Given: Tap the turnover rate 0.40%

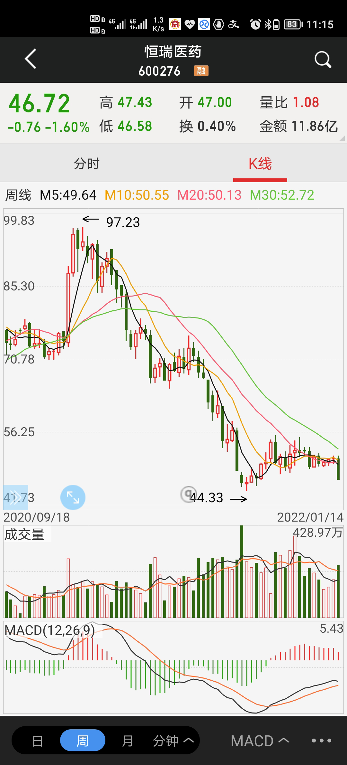Looking at the screenshot, I should click(217, 126).
